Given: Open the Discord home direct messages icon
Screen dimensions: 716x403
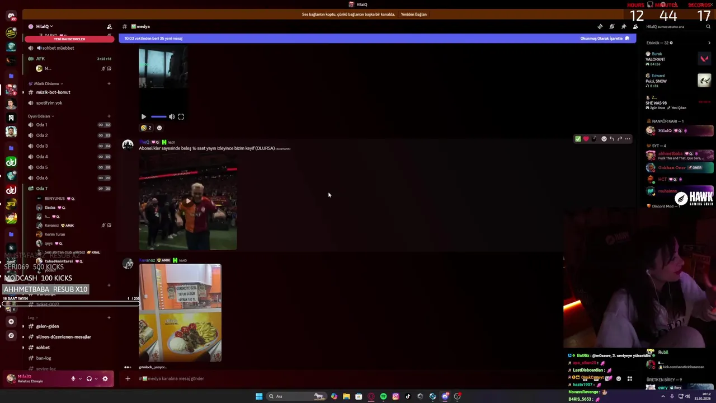Looking at the screenshot, I should tap(11, 16).
